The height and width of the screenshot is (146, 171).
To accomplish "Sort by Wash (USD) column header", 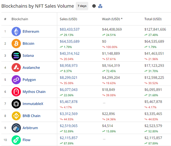I will [112, 19].
